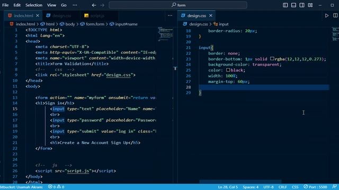Open the Edit menu
Image resolution: width=339 pixels, height=190 pixels.
coord(17,5)
